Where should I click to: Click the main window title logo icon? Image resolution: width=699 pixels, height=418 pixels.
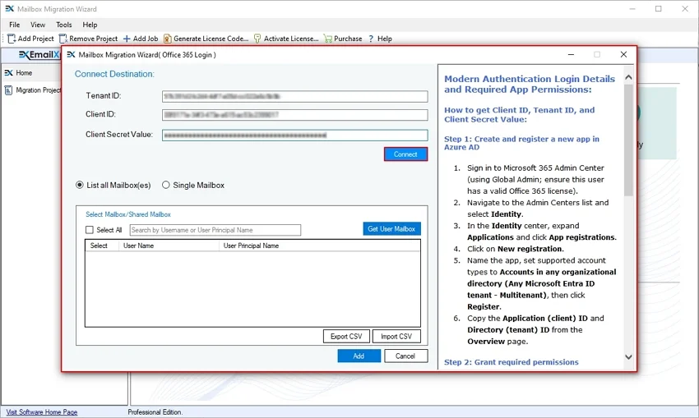(9, 8)
